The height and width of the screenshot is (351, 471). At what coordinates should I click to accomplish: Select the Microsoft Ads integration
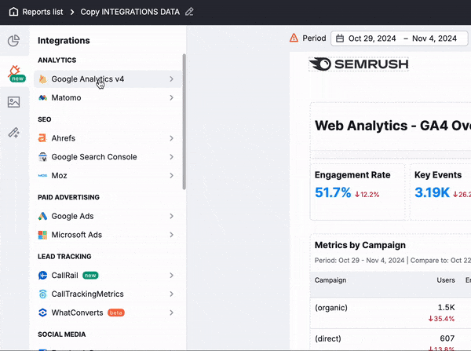pos(108,235)
